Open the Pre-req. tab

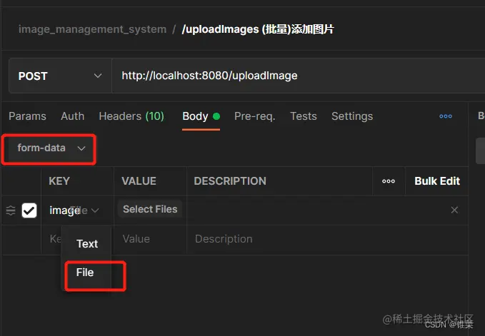point(254,116)
